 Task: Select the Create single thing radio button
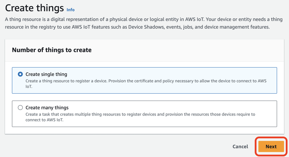[20, 74]
